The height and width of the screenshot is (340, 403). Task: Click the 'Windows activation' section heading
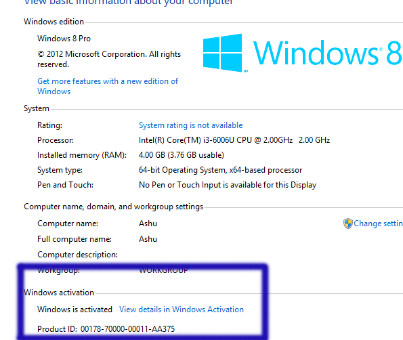click(x=59, y=293)
